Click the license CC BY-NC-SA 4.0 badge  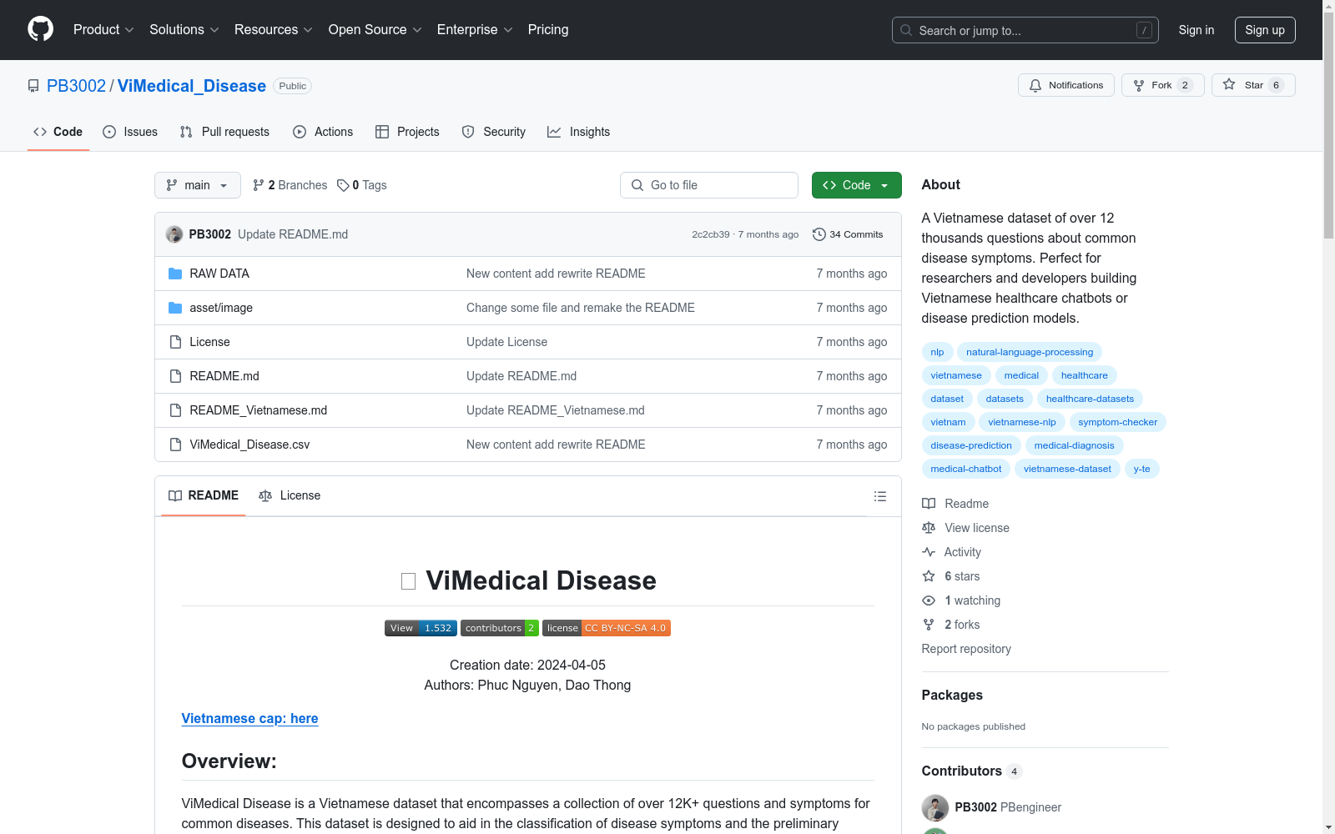coord(607,628)
